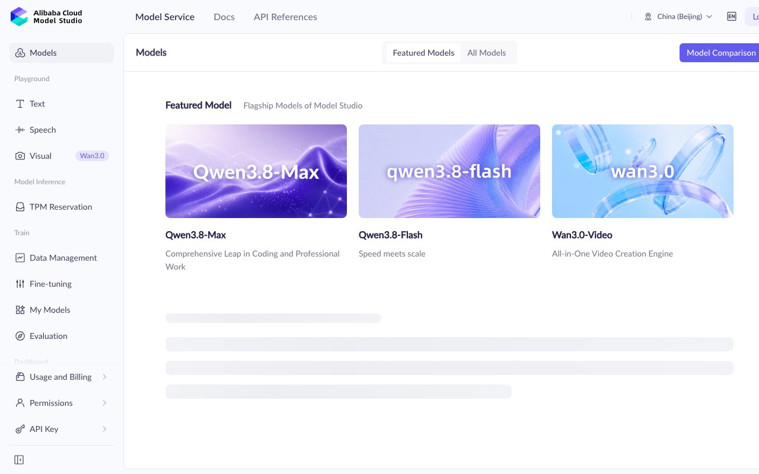
Task: Open the Model Service top menu
Action: (x=165, y=17)
